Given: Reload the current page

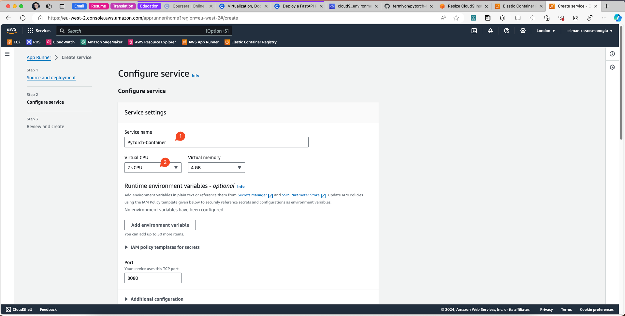Looking at the screenshot, I should [x=23, y=18].
